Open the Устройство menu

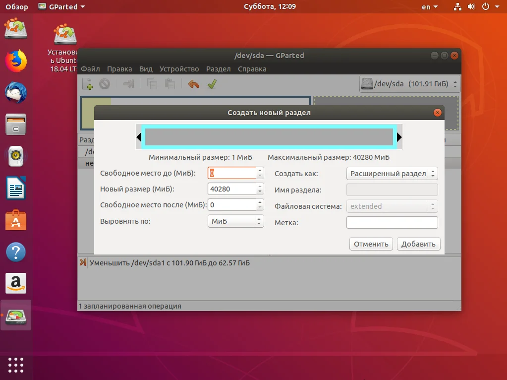(x=179, y=69)
